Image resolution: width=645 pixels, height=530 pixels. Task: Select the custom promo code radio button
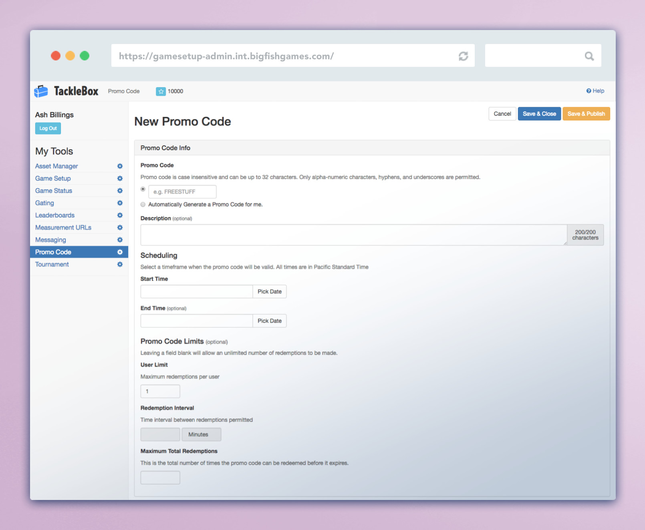[143, 189]
